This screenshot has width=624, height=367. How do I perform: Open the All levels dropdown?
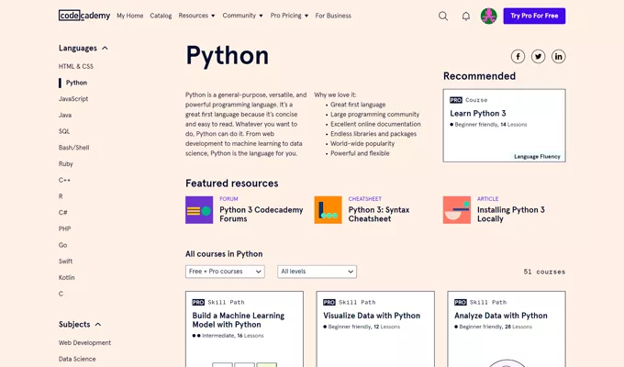tap(317, 272)
